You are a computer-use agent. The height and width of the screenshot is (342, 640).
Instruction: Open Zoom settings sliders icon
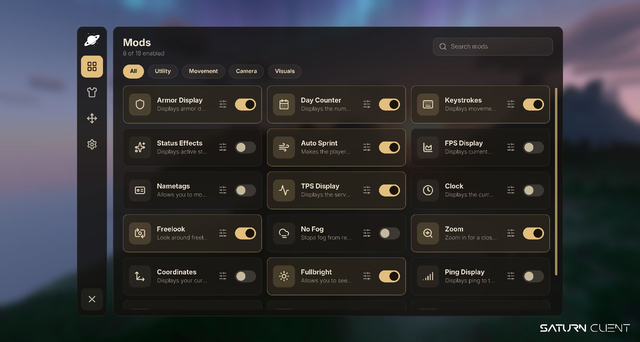point(511,233)
